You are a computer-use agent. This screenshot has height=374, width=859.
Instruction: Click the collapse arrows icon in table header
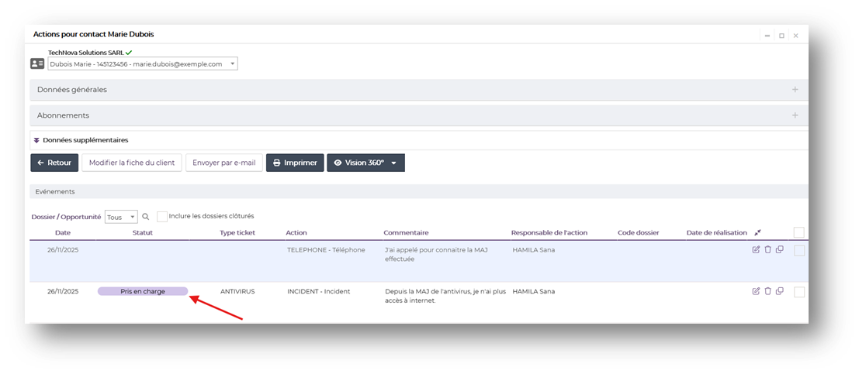(758, 232)
